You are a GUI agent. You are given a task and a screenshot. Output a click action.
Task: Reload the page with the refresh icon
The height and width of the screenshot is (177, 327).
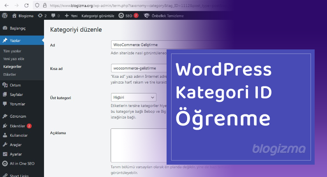[x=26, y=5]
